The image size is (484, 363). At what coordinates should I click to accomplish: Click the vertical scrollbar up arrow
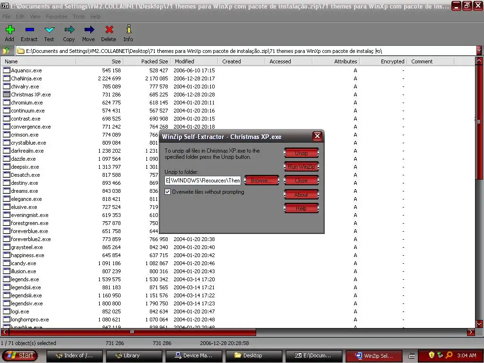tap(479, 61)
